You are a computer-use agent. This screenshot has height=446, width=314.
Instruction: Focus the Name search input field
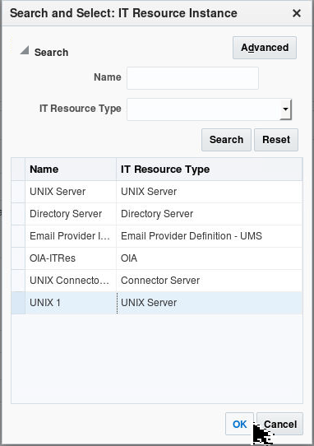pyautogui.click(x=192, y=78)
